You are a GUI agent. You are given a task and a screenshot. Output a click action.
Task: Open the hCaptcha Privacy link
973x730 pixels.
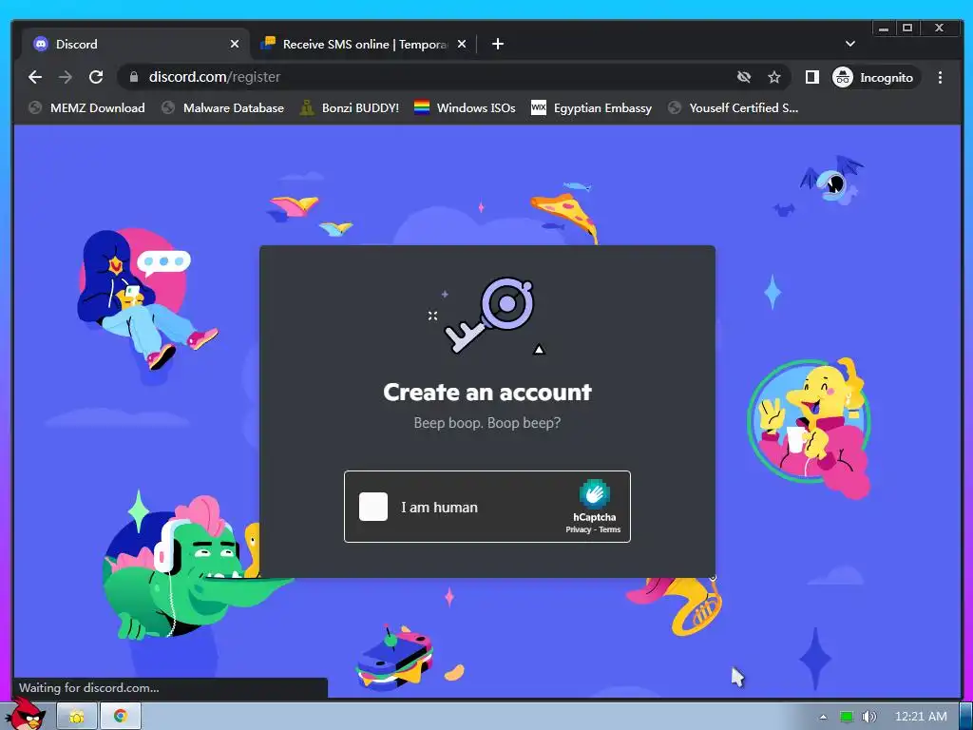click(578, 529)
